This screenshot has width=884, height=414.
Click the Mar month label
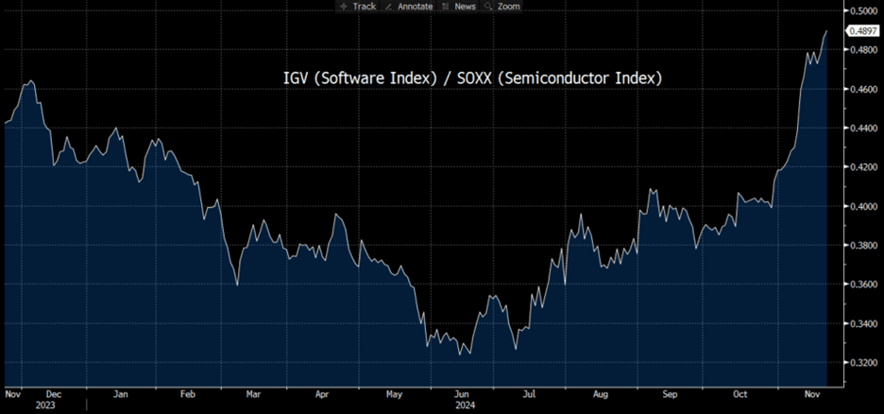pyautogui.click(x=254, y=394)
